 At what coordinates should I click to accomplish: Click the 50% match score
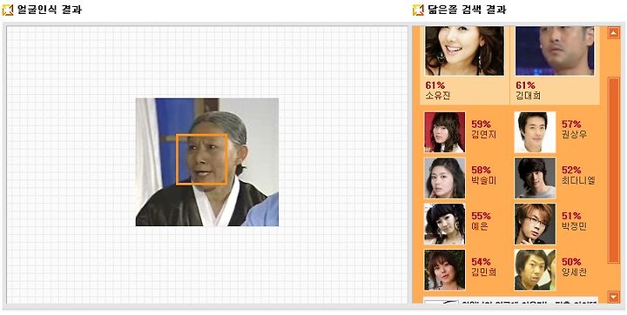point(571,262)
